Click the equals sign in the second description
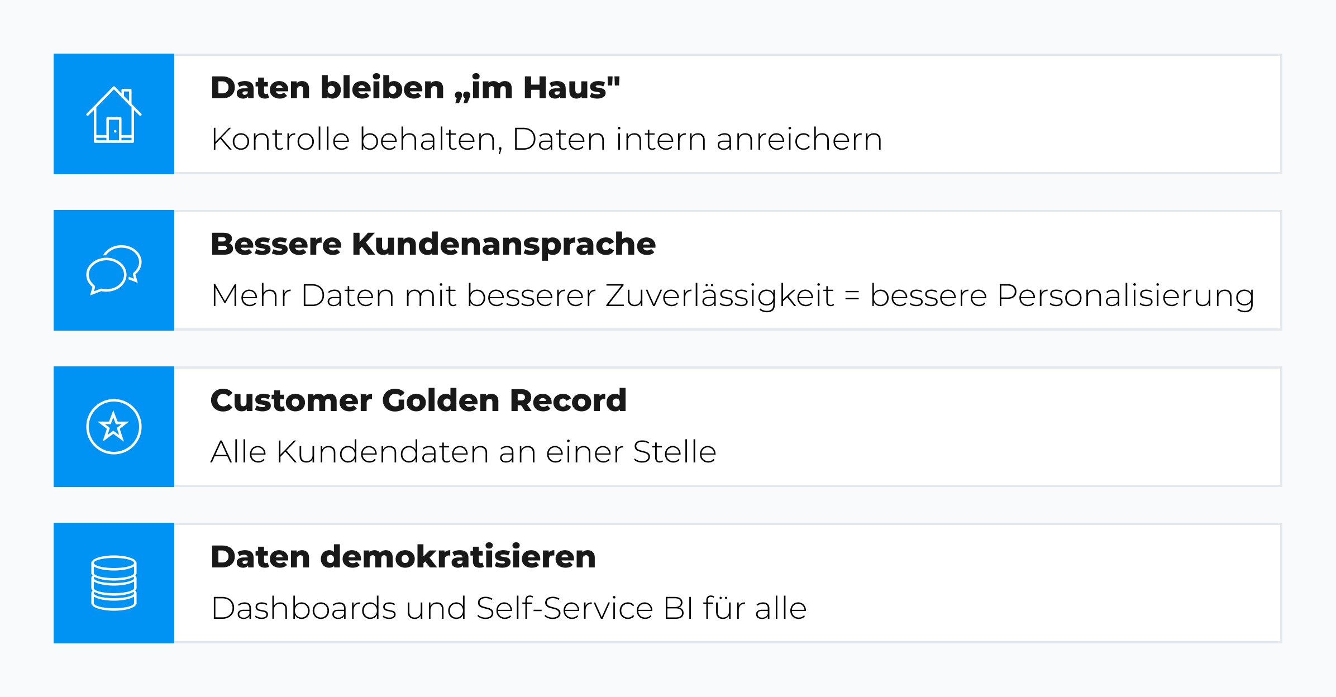Screen dimensions: 1336x697 [x=852, y=295]
